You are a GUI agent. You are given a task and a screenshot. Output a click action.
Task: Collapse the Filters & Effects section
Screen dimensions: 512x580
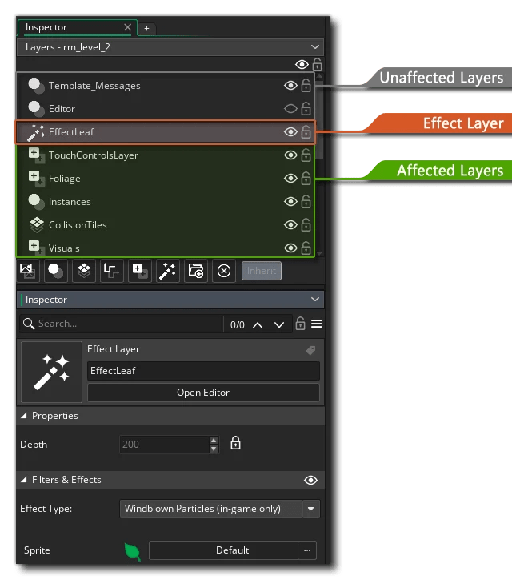pyautogui.click(x=24, y=480)
